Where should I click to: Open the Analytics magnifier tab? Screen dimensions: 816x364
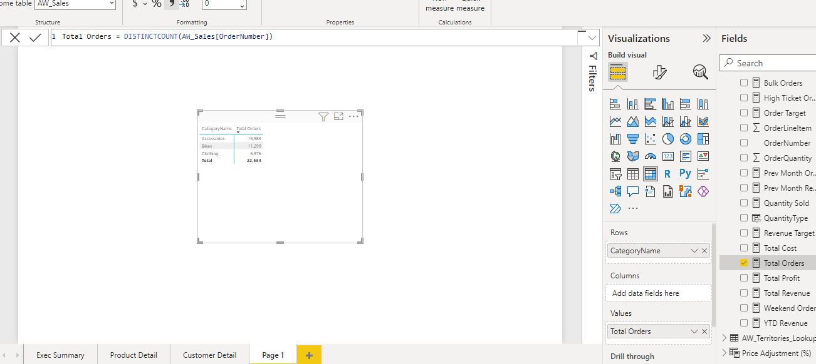click(701, 72)
